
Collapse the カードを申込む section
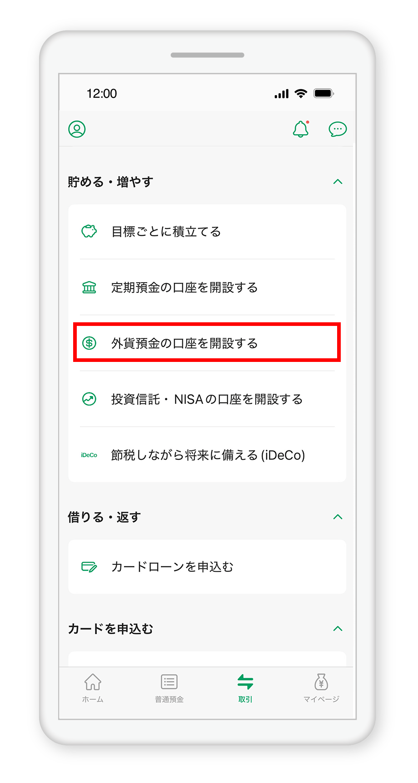coord(338,629)
